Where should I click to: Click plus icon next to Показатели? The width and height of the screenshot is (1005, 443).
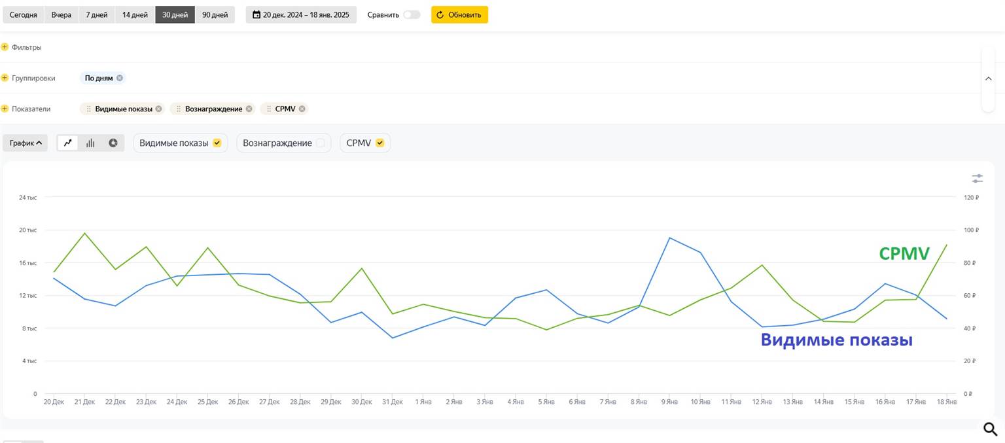(5, 109)
